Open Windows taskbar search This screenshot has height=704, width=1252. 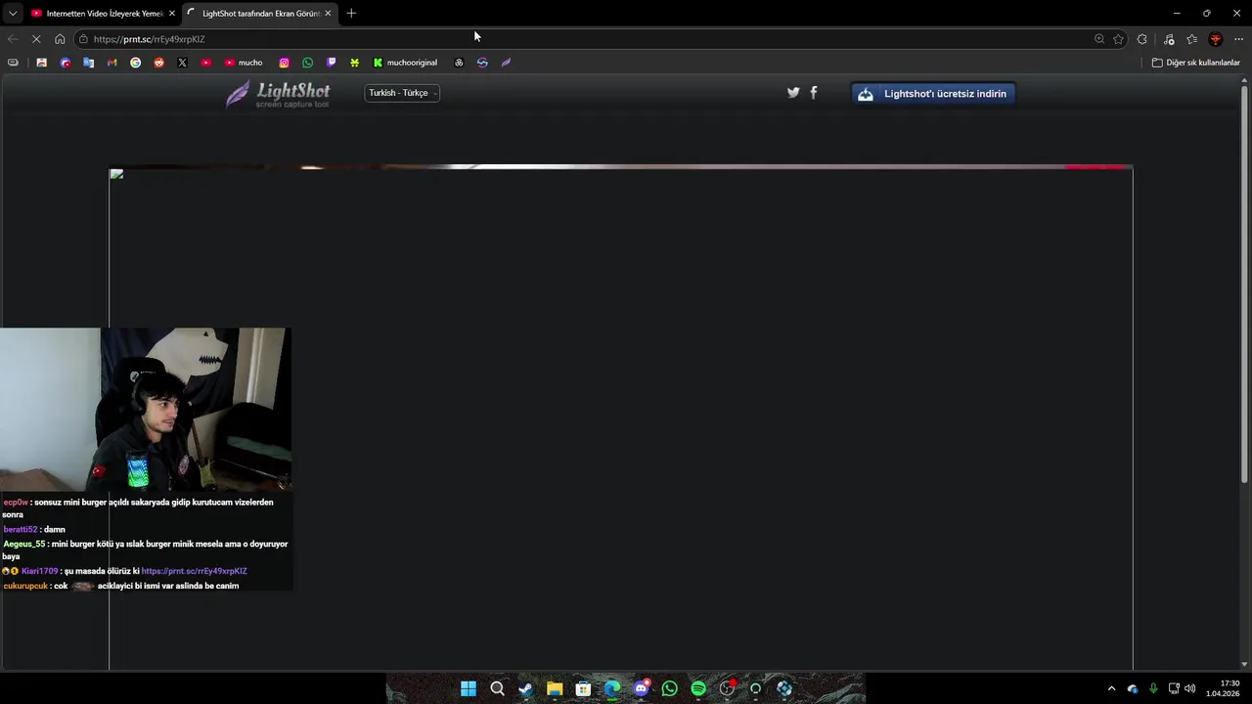coord(497,688)
